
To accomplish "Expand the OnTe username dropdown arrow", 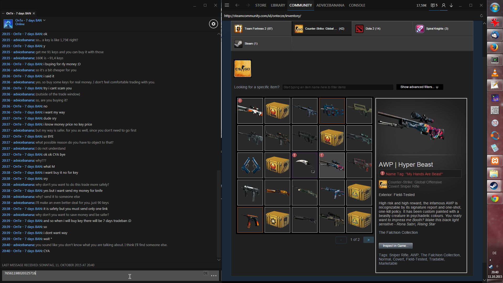I will click(44, 20).
